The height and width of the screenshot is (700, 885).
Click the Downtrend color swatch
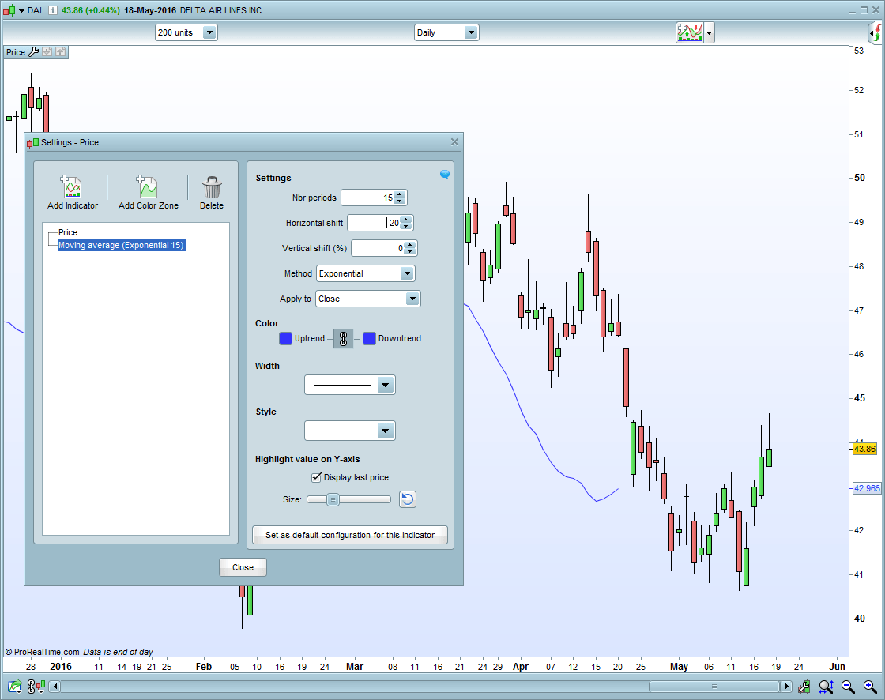pos(369,338)
